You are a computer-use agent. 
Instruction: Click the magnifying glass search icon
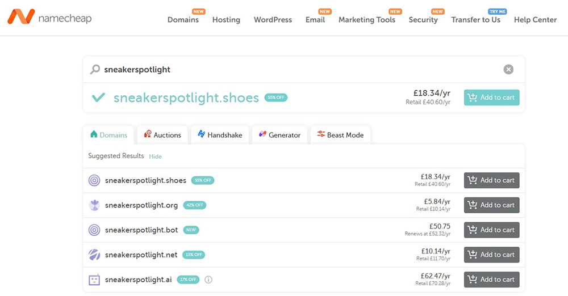click(95, 69)
